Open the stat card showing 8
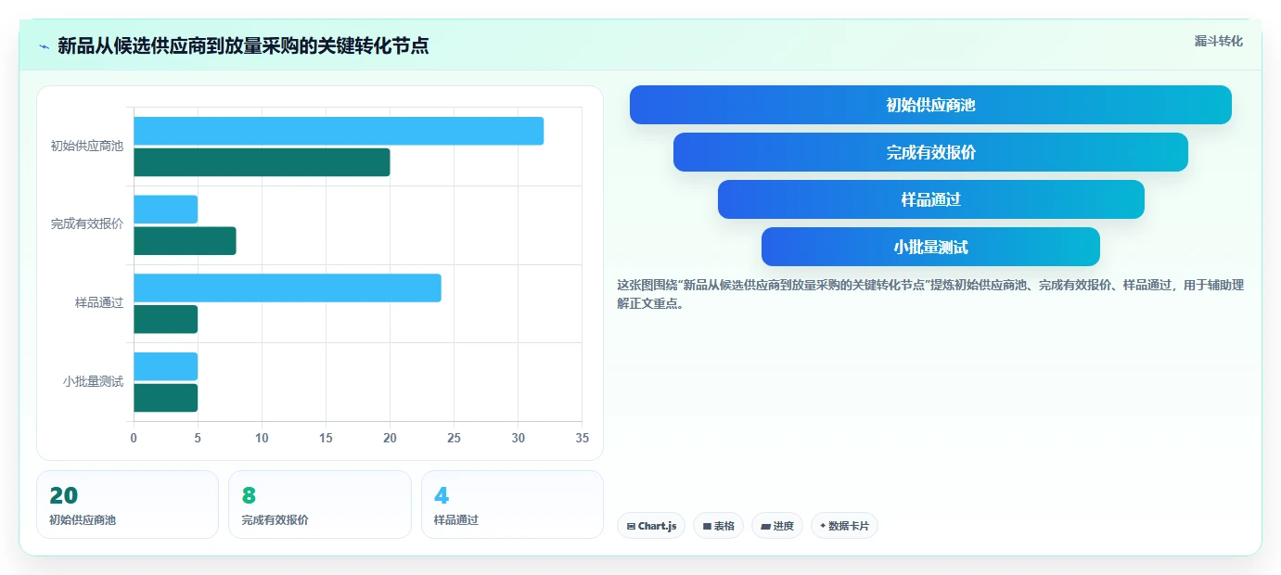Screen dimensions: 1281x575 point(320,505)
